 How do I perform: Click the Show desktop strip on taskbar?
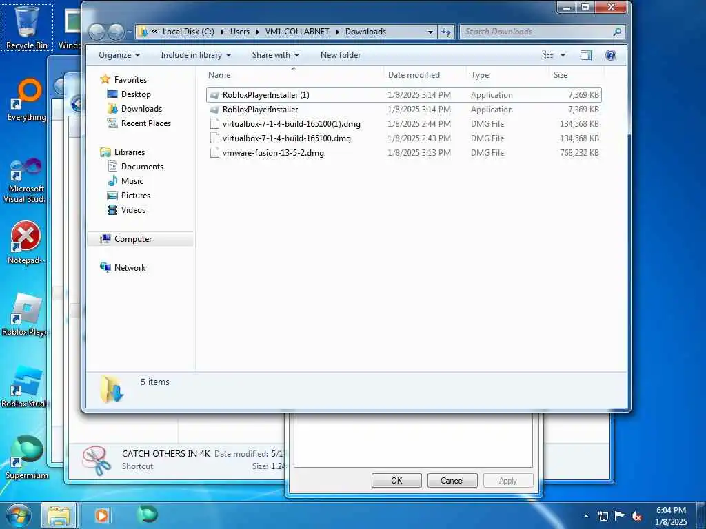(701, 516)
